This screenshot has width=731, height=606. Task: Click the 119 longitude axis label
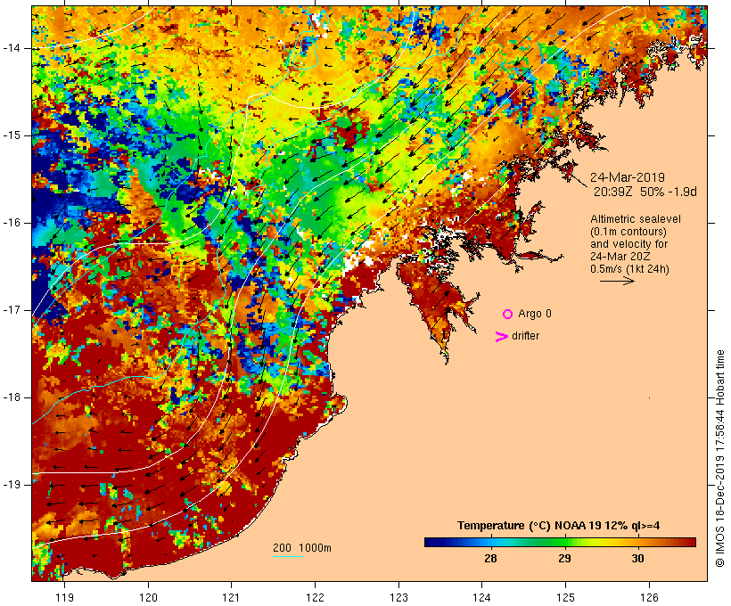tap(64, 597)
